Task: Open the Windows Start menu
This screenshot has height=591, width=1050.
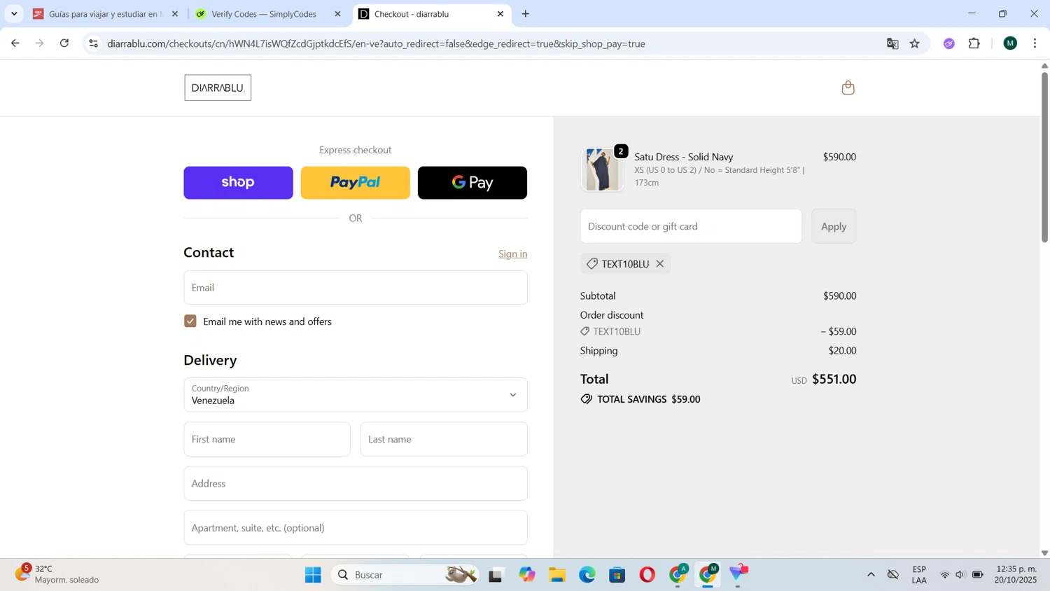Action: (313, 575)
